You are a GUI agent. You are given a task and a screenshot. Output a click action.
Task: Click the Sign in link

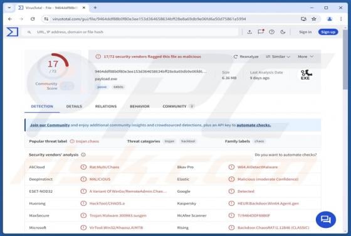305,32
